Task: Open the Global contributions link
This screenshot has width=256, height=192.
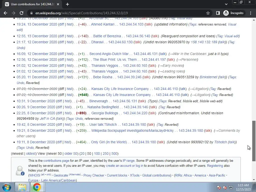Action: point(156,175)
